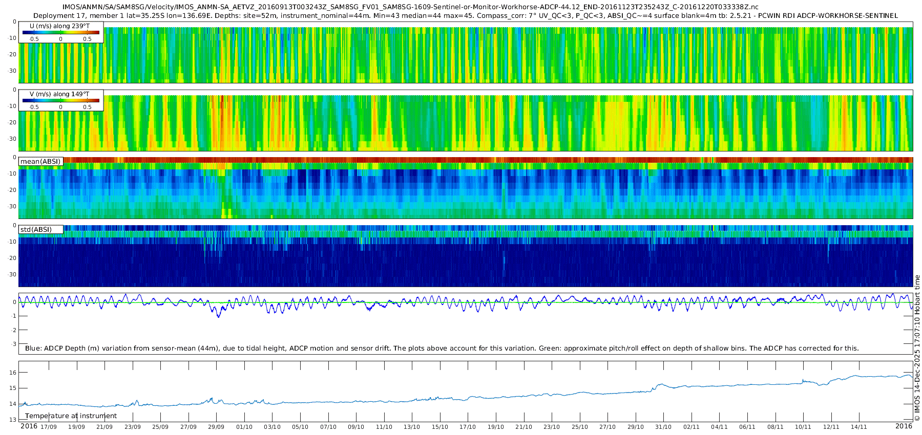This screenshot has height=435, width=922.
Task: Click the 16 tick on temperature axis
Action: (x=13, y=373)
